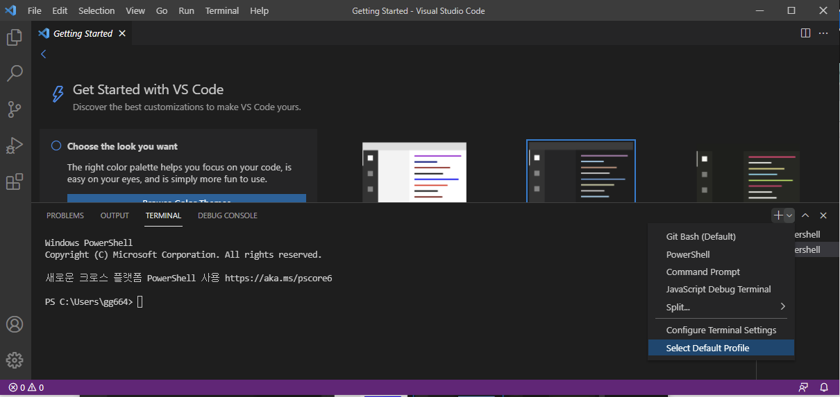Click Select Default Profile
This screenshot has height=397, width=840.
coord(721,348)
